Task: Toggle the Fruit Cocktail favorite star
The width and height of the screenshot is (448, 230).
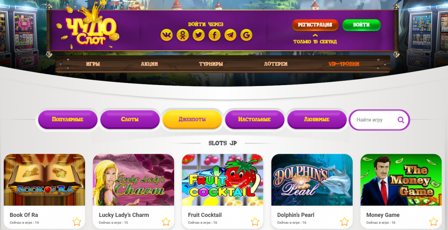Action: 255,221
